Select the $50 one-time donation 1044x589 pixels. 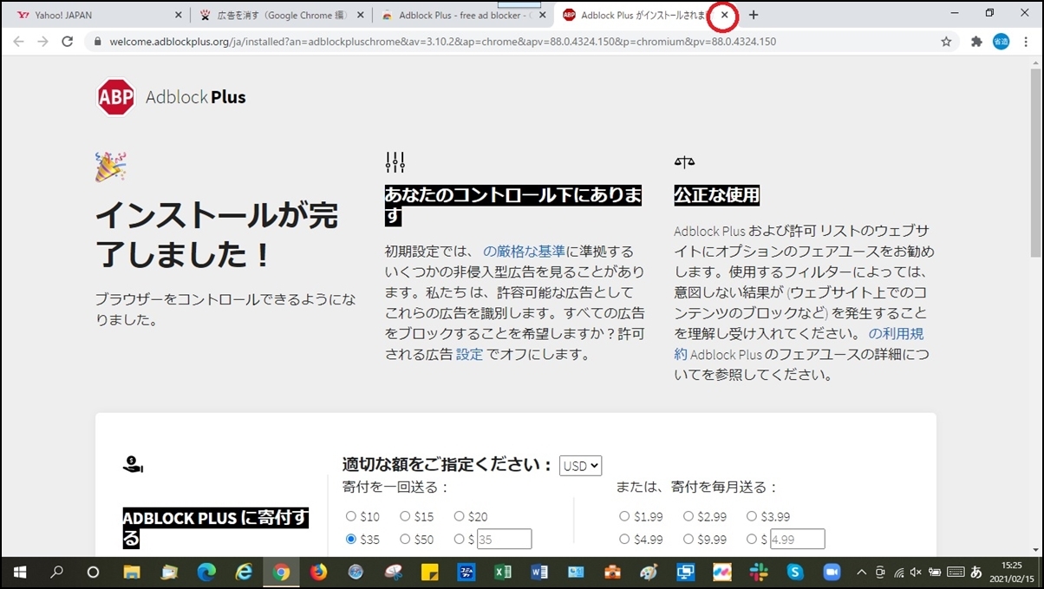pos(405,539)
